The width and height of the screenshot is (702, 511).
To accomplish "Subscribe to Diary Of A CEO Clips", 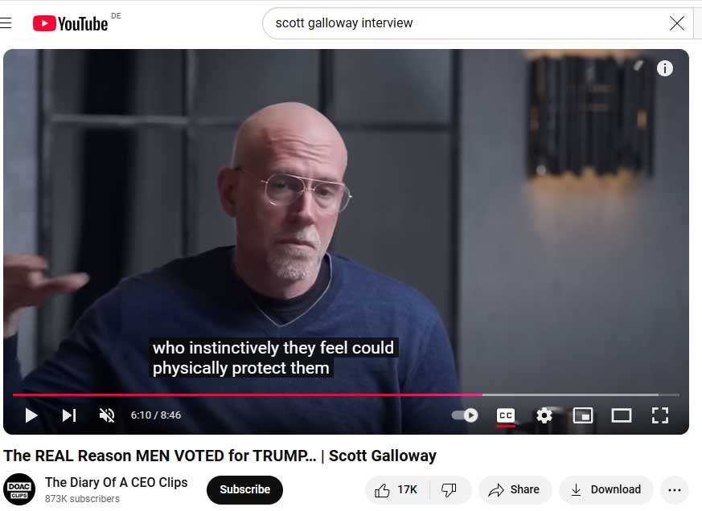I will (244, 489).
